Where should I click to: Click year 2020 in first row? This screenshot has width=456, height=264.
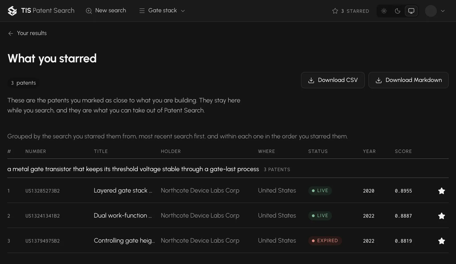pos(369,191)
